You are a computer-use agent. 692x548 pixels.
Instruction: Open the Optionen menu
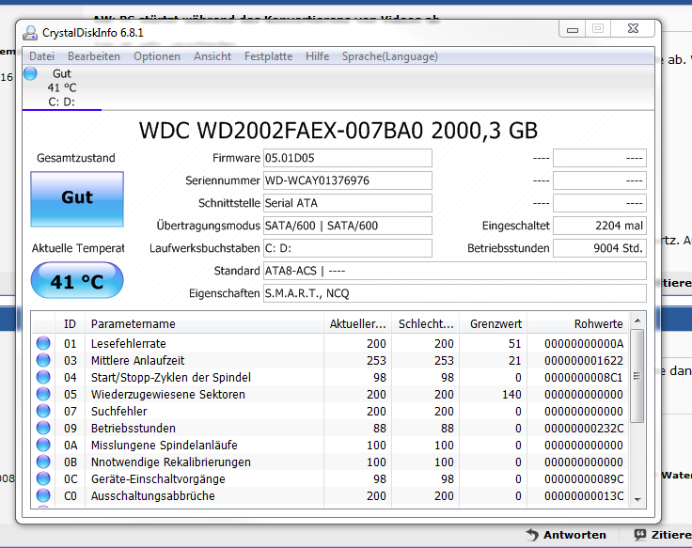pos(157,56)
